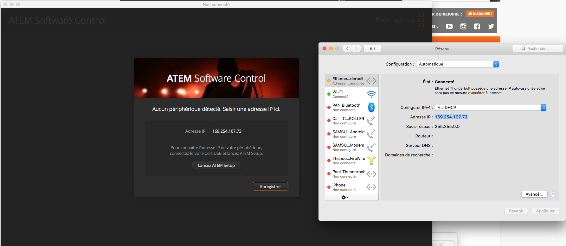The height and width of the screenshot is (246, 566).
Task: Click the Wi-Fi signal icon
Action: pyautogui.click(x=371, y=94)
